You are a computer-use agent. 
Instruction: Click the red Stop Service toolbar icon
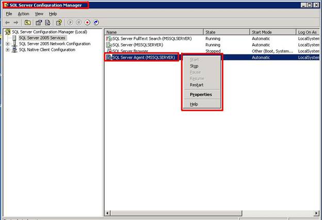click(88, 22)
